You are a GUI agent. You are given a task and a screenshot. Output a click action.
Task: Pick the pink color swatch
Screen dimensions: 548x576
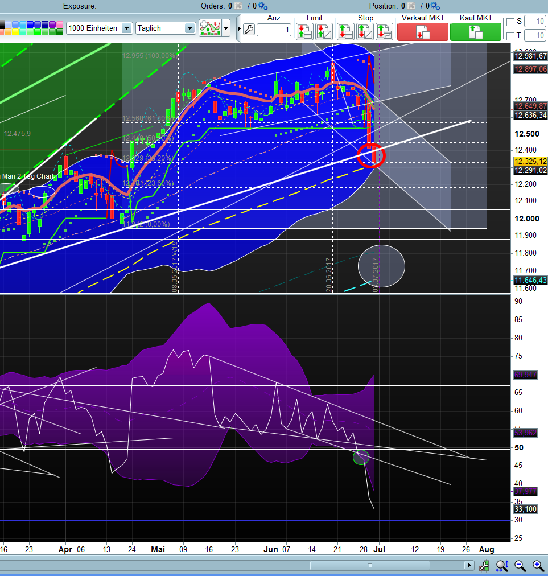coord(60,24)
